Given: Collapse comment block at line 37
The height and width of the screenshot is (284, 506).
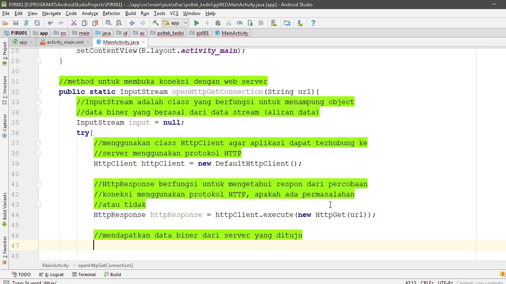Looking at the screenshot, I should tap(38, 143).
